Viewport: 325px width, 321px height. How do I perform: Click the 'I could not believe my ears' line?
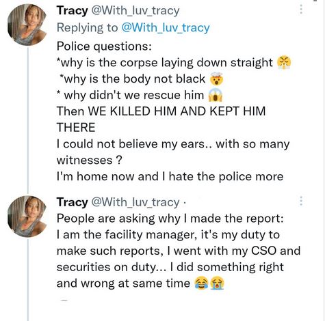173,144
